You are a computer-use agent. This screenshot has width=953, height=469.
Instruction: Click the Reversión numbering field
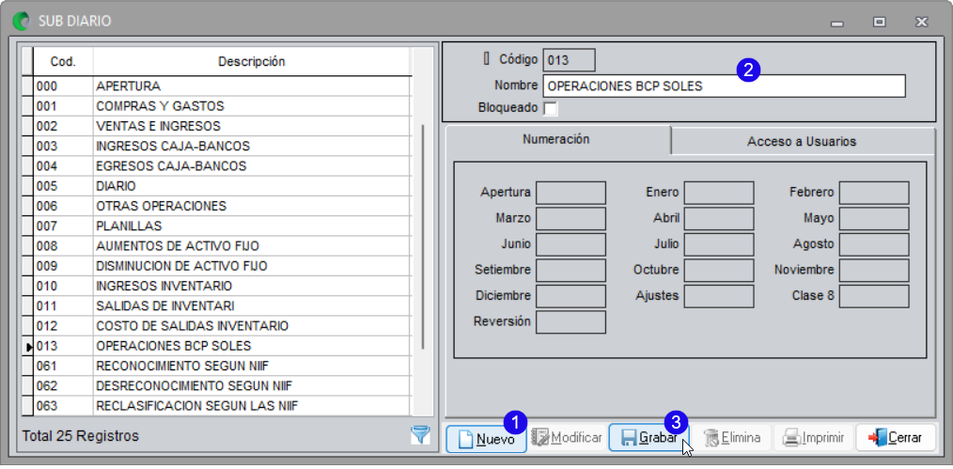coord(570,322)
